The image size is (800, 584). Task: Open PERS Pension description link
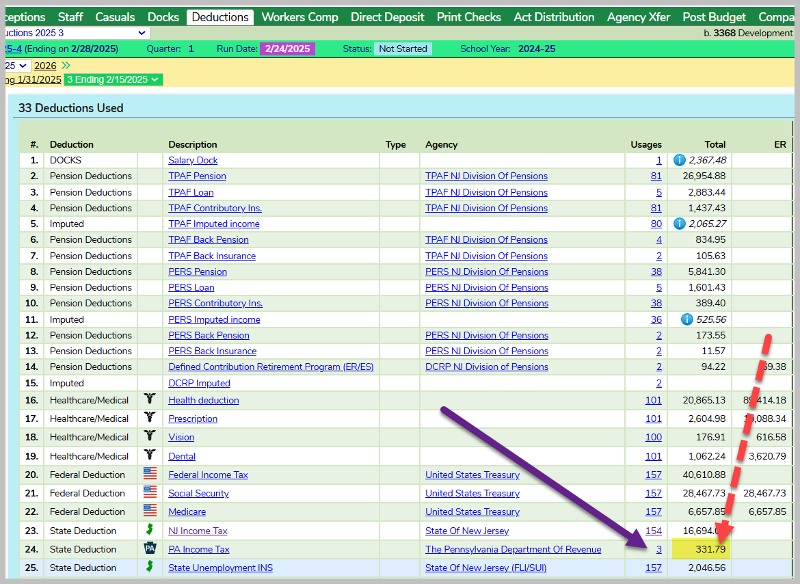coord(198,272)
